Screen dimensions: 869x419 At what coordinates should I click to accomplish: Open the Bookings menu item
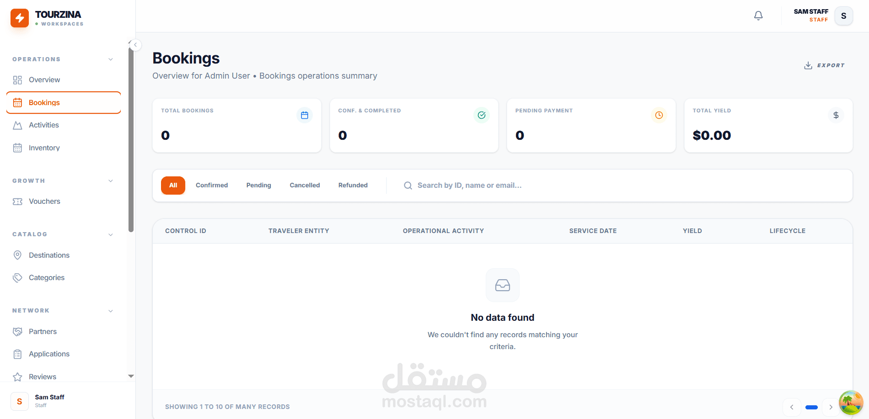point(64,103)
